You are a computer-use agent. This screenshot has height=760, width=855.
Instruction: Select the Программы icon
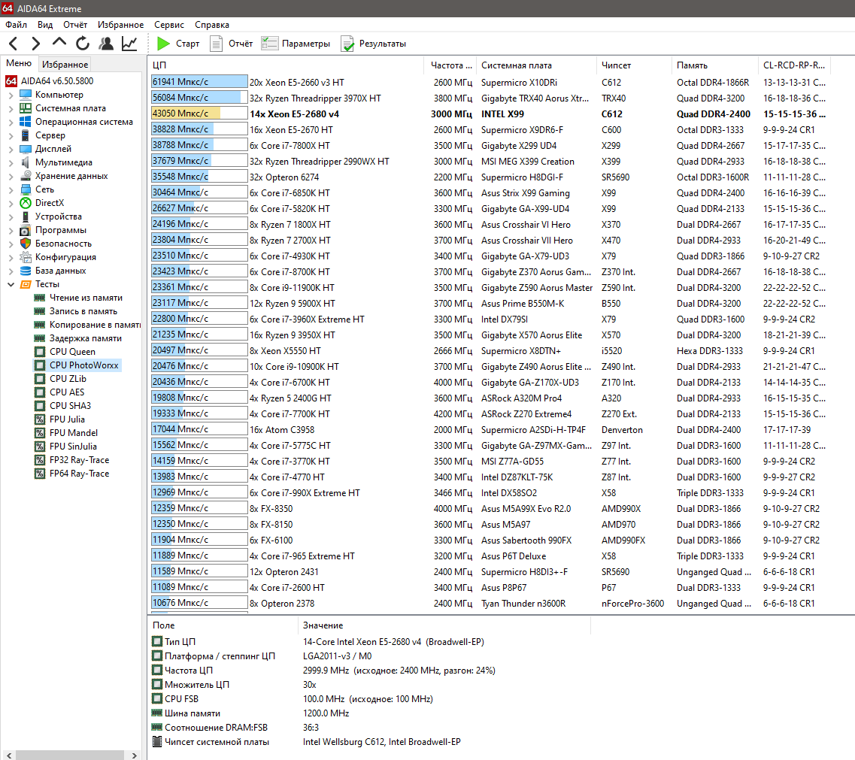tap(26, 230)
